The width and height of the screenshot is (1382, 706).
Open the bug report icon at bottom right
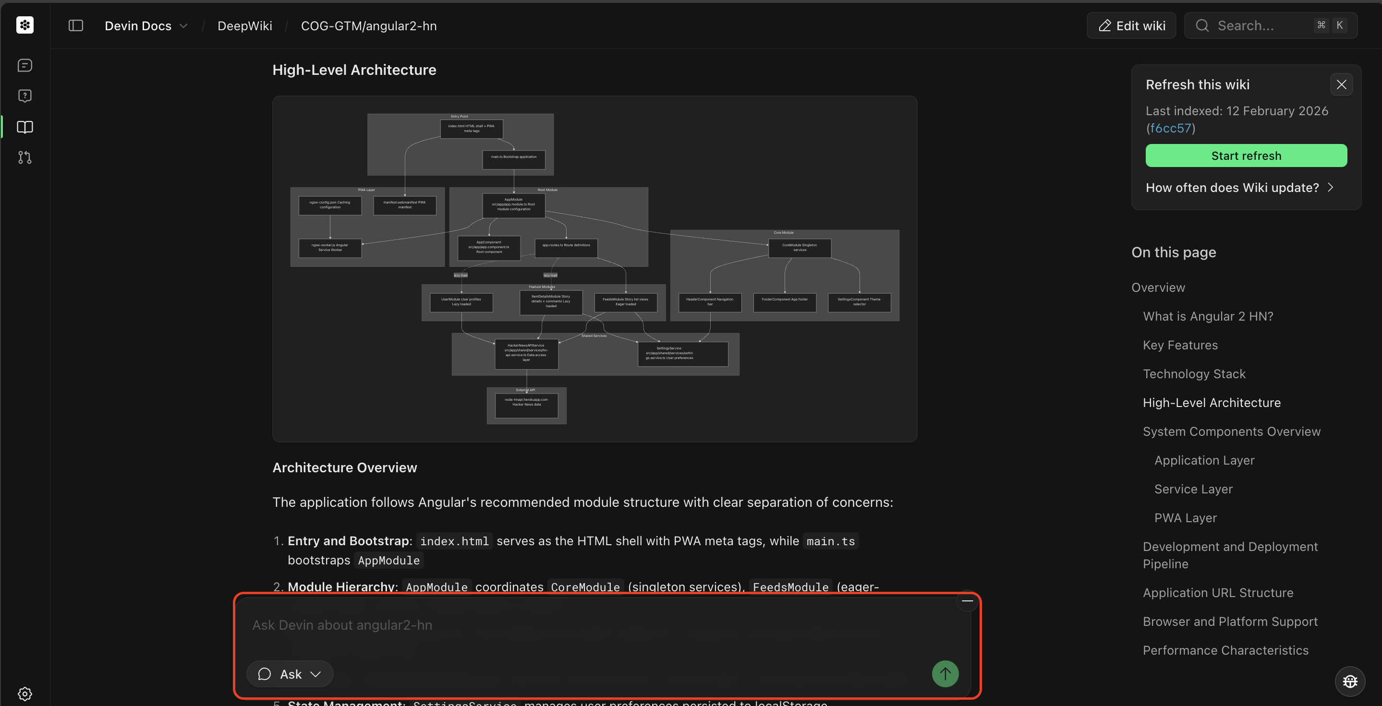(1351, 681)
